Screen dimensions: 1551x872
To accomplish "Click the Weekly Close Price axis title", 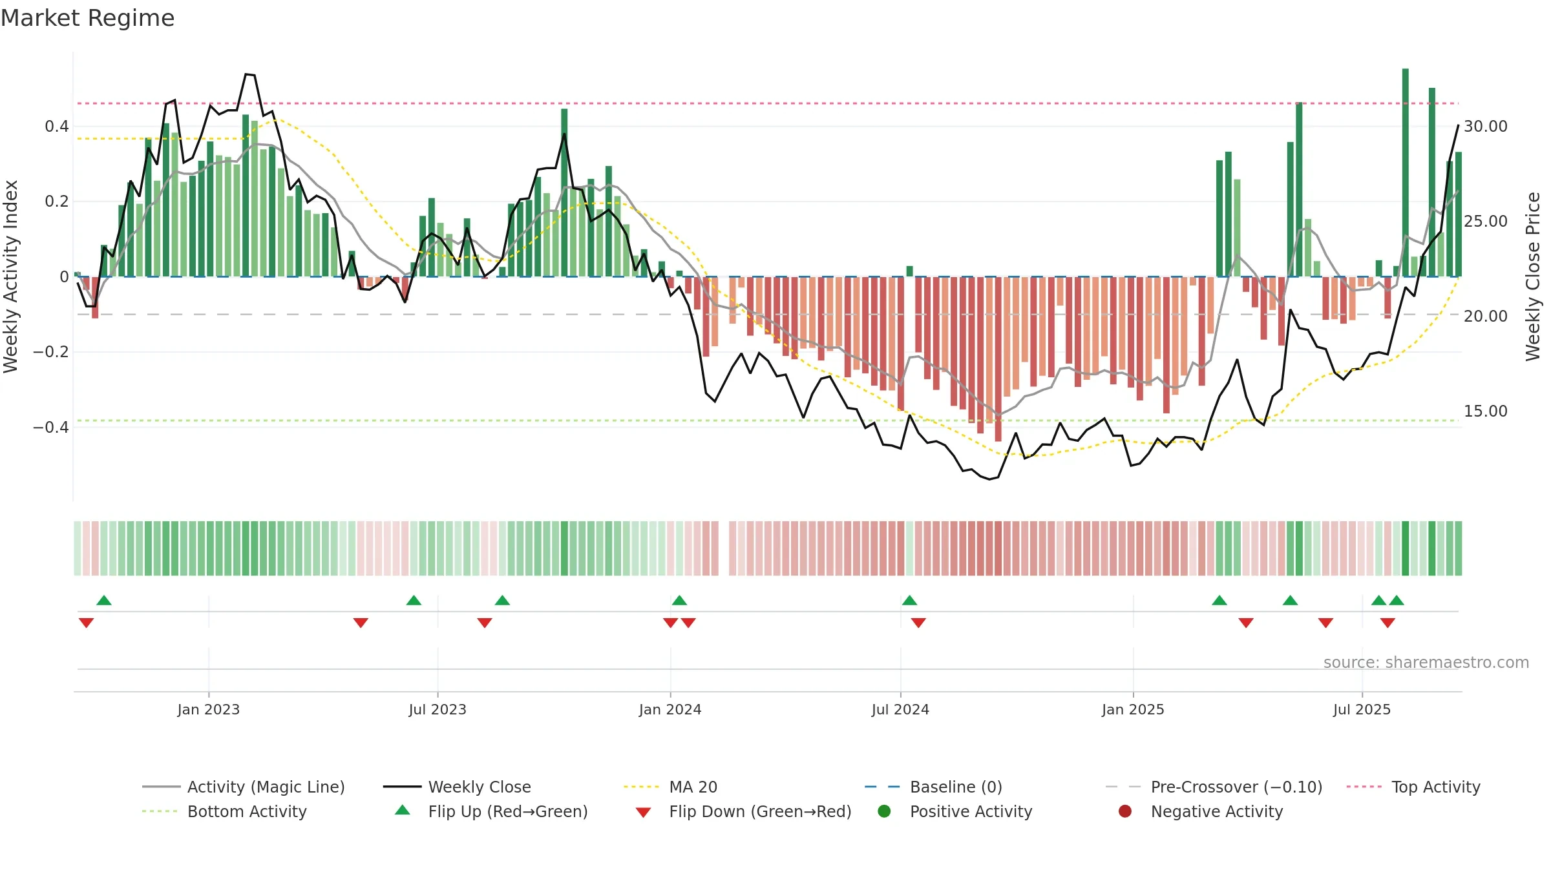I will (x=1533, y=276).
